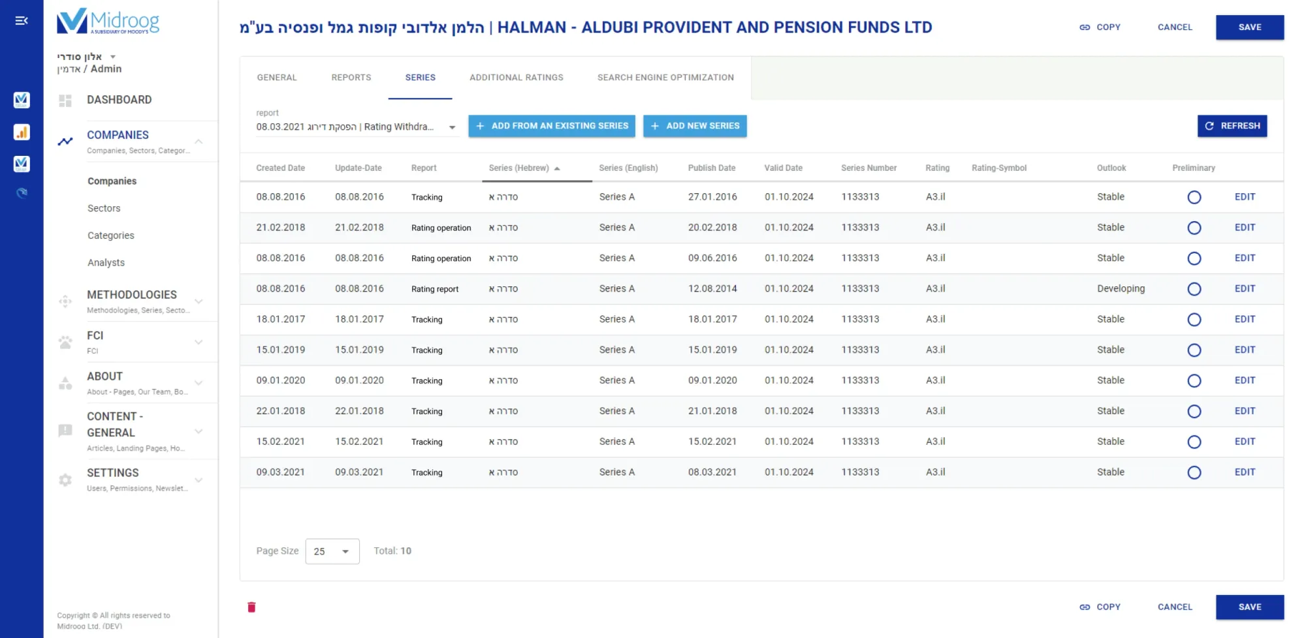The width and height of the screenshot is (1306, 638).
Task: Click the bottom Copy link button
Action: click(x=1100, y=607)
